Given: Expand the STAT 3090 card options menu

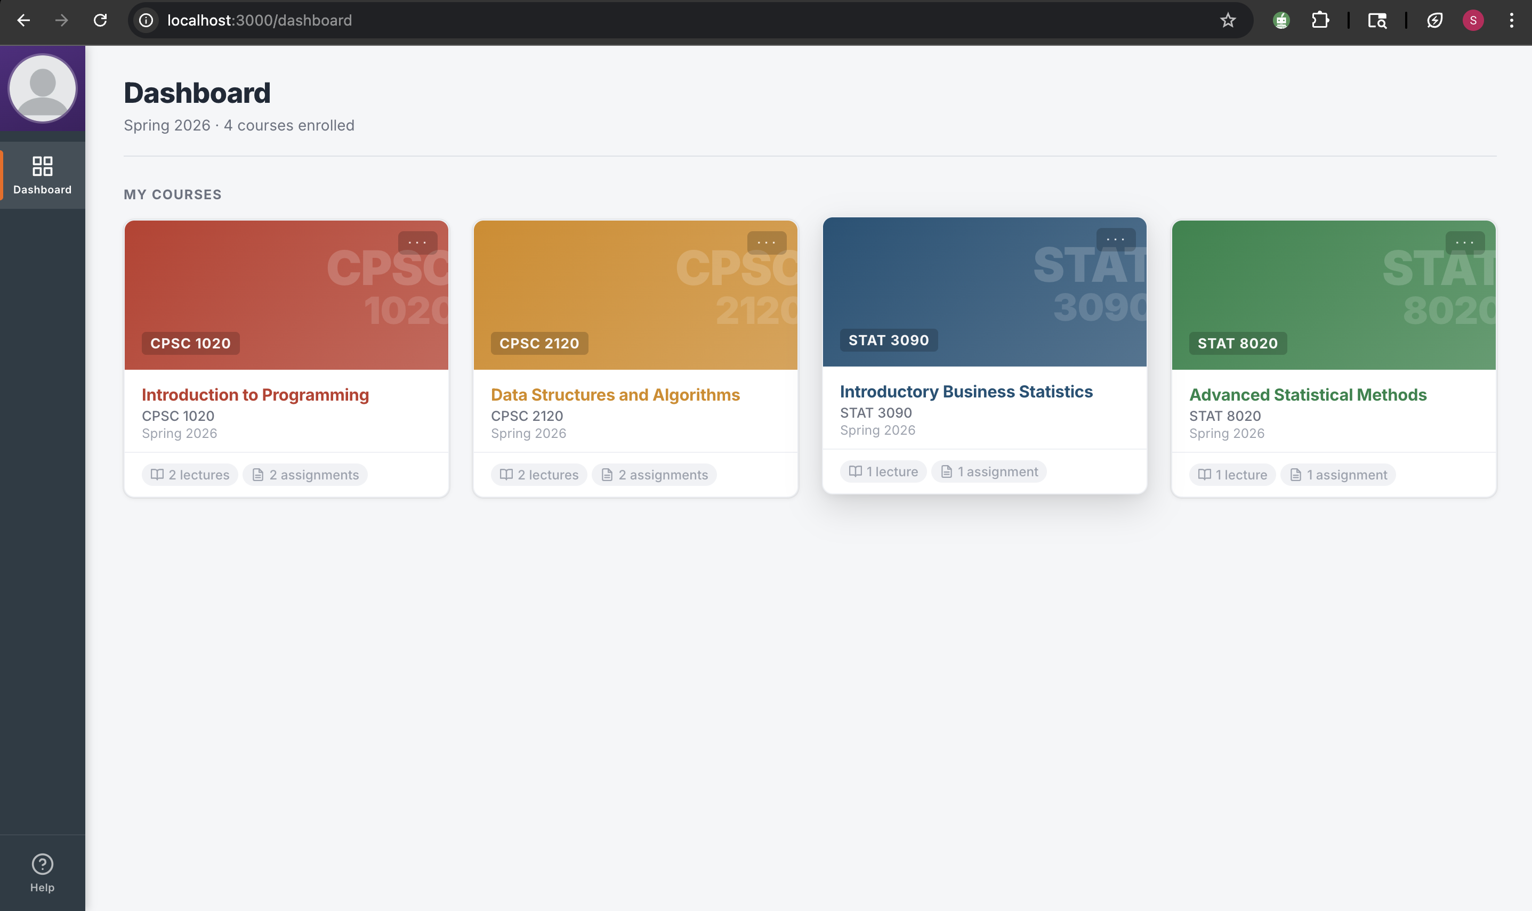Looking at the screenshot, I should pos(1115,239).
